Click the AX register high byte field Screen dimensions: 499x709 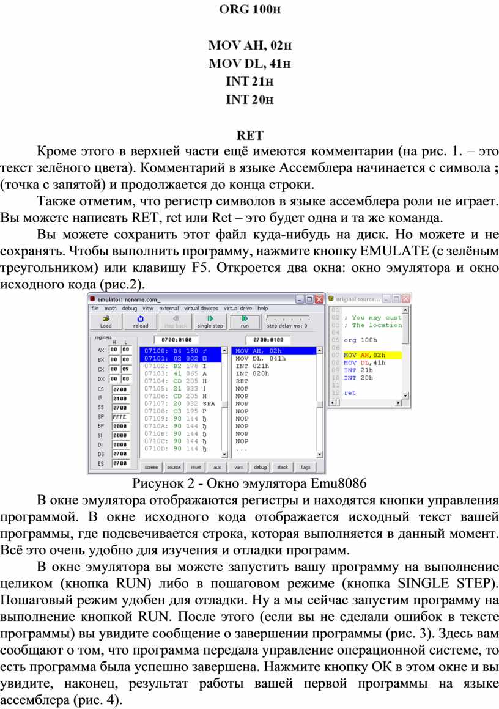click(114, 350)
